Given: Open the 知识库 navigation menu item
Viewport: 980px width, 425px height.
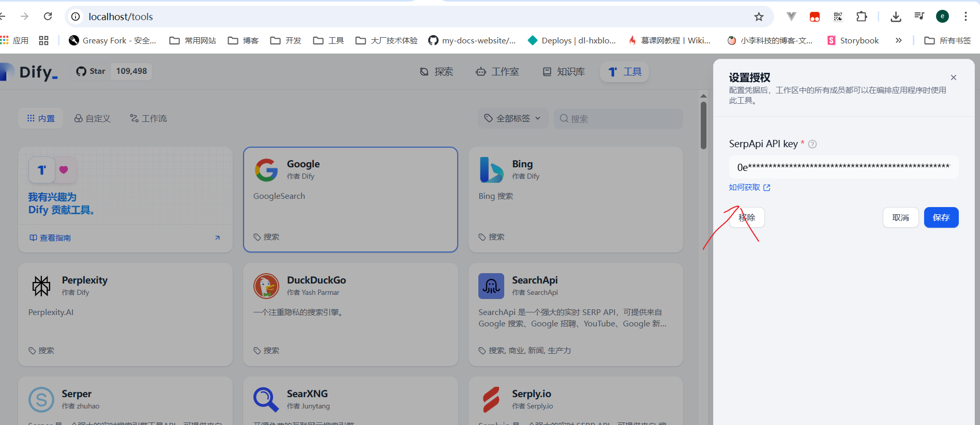Looking at the screenshot, I should pos(564,72).
